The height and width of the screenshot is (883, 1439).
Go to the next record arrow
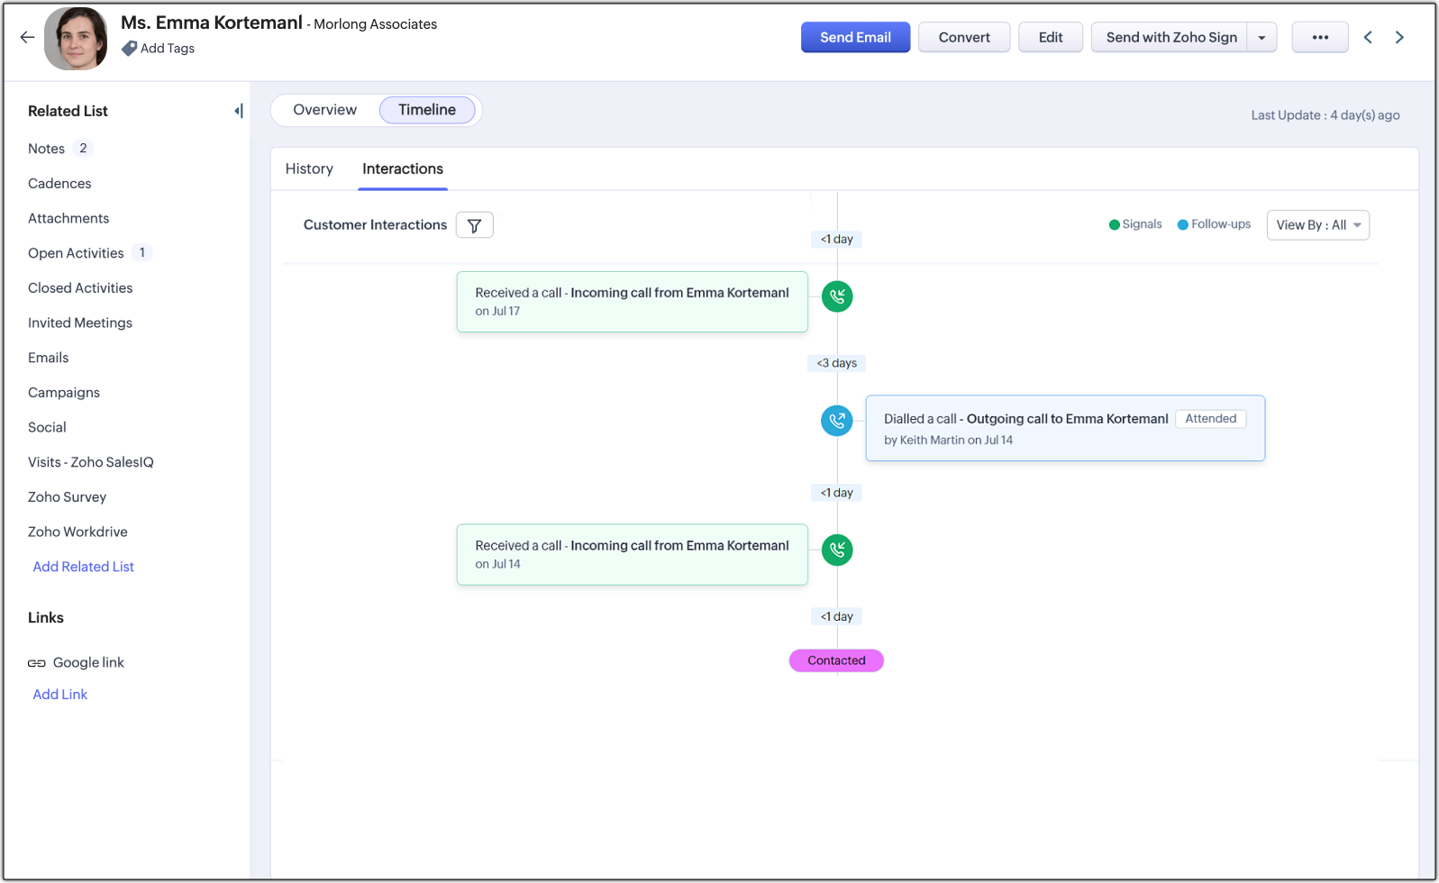pos(1399,37)
